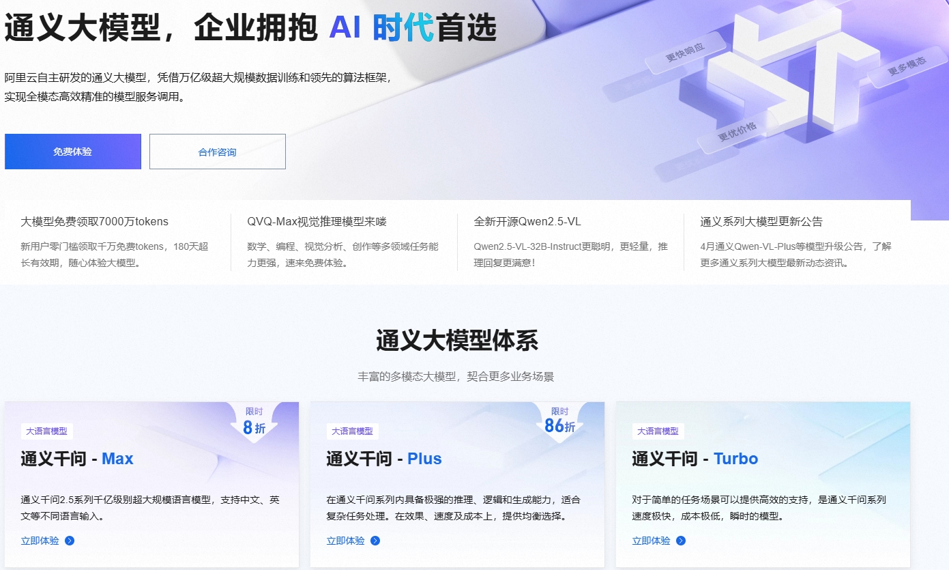Screen dimensions: 949x570
Task: Open 立即体验 link under 通义千问 Max
Action: (x=40, y=541)
